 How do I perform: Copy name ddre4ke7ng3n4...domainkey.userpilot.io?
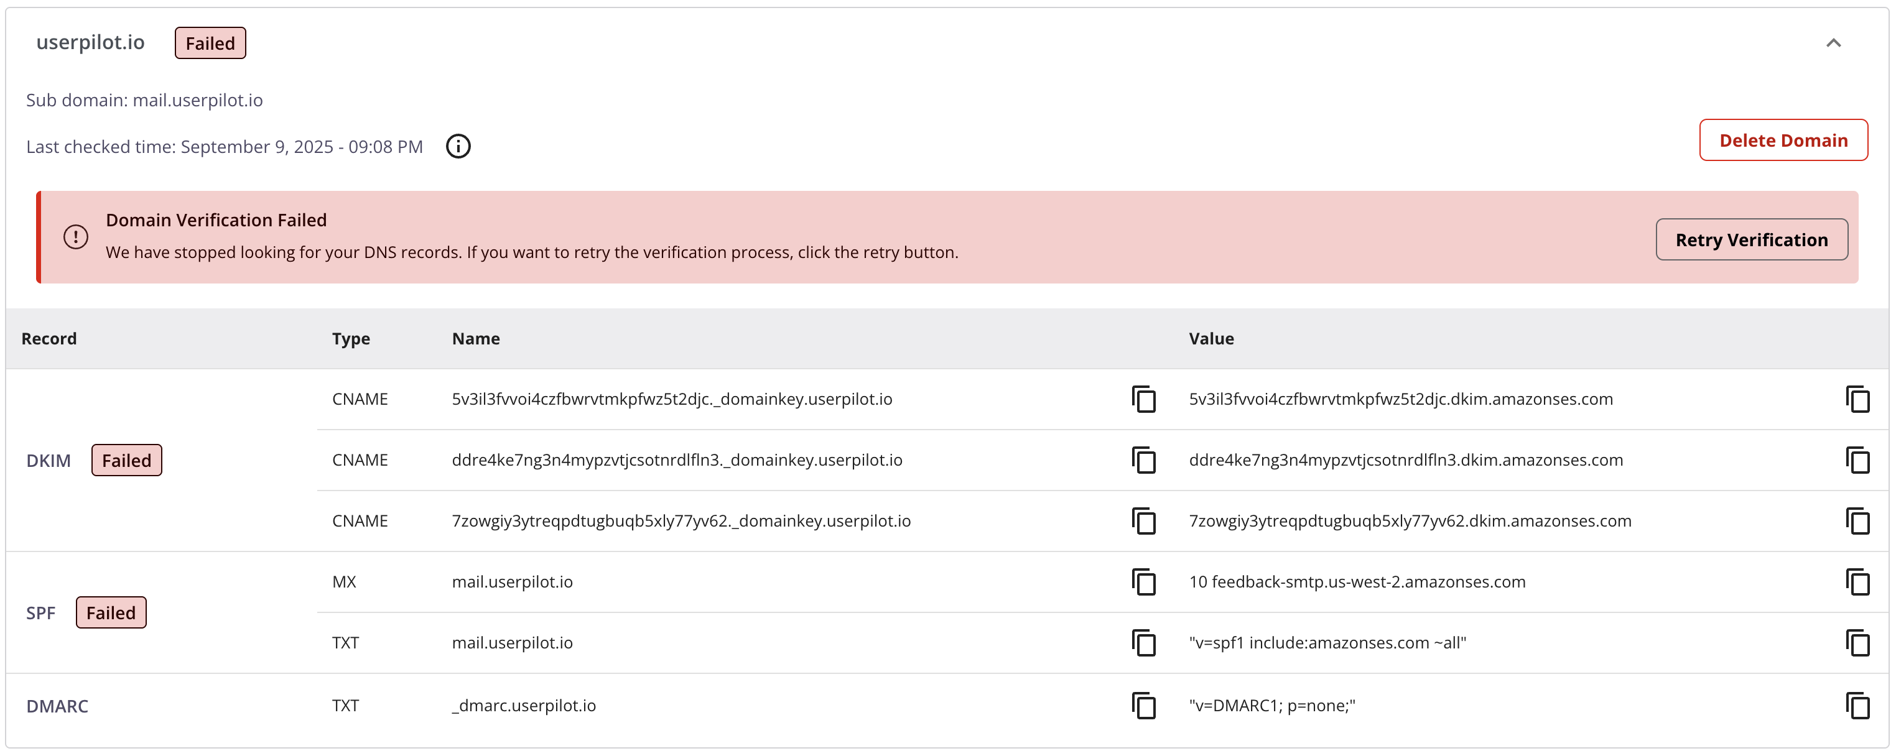[x=1143, y=460]
